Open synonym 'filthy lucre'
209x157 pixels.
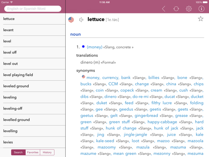point(162,103)
